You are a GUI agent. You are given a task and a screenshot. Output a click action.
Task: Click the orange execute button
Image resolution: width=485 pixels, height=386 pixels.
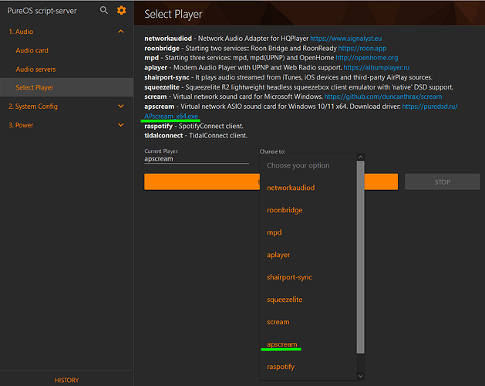click(271, 182)
